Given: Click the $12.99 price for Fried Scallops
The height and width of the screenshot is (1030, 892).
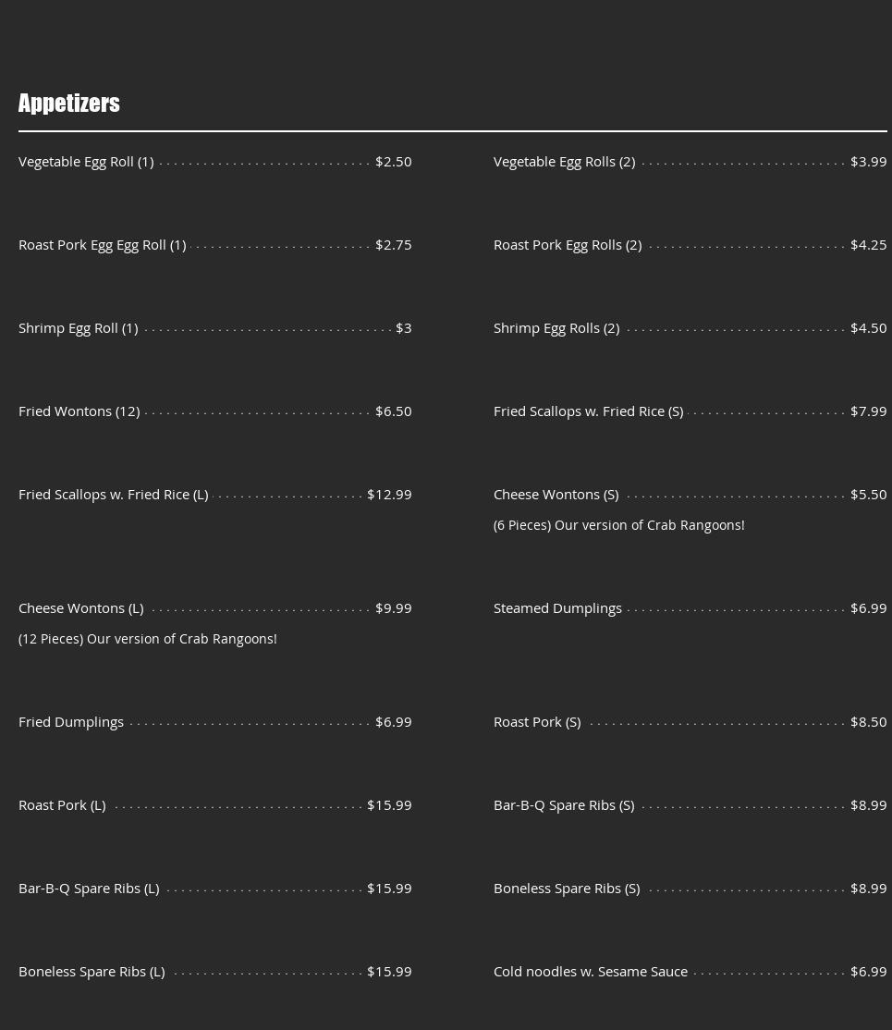Looking at the screenshot, I should click(x=389, y=495).
